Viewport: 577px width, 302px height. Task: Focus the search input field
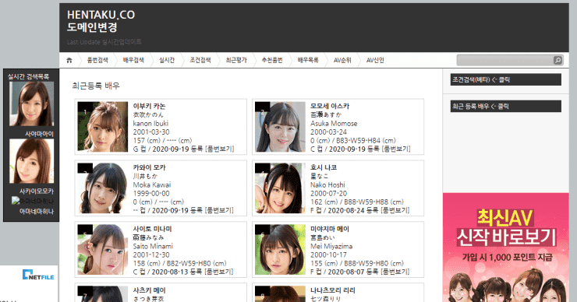coord(505,60)
